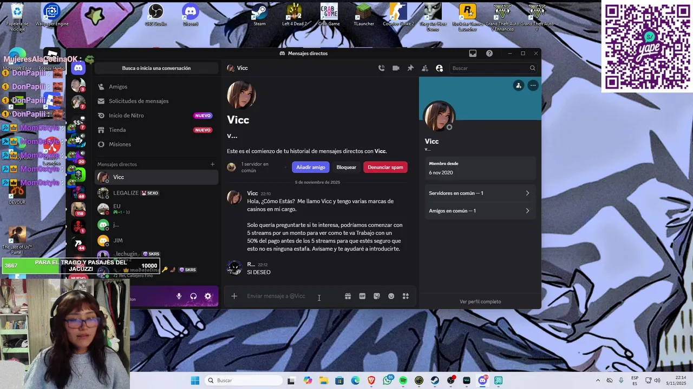Click the Discord home logo button
693x389 pixels.
79,68
